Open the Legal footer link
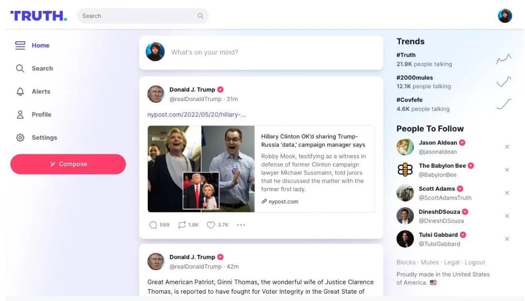This screenshot has height=301, width=525. coord(451,262)
